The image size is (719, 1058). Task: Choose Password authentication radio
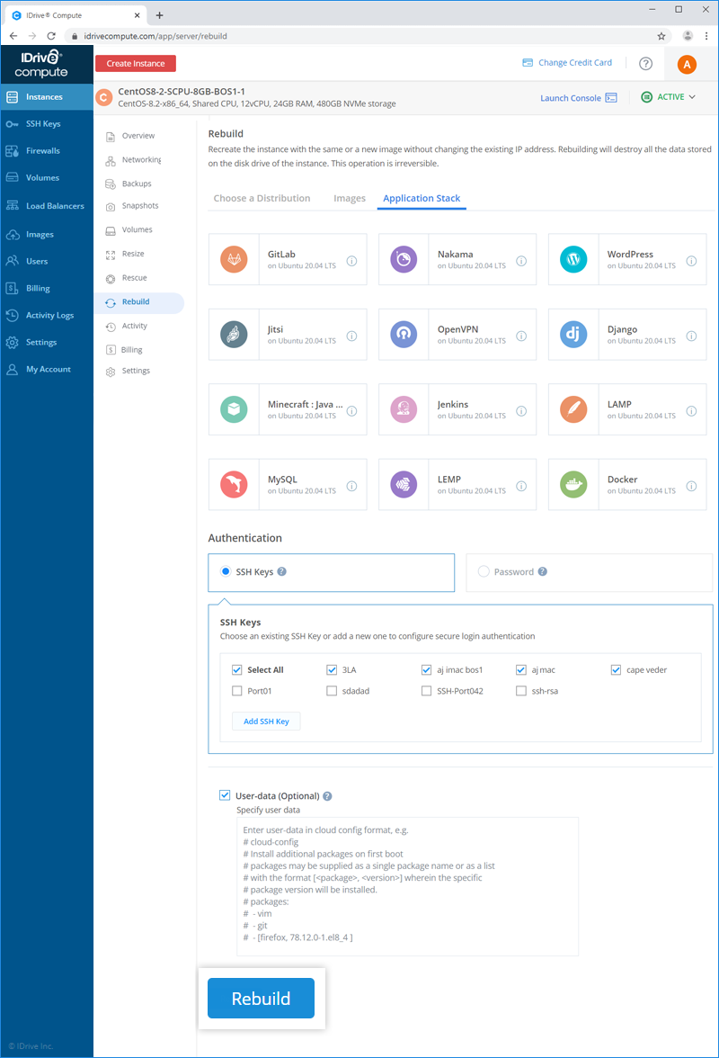pos(484,571)
